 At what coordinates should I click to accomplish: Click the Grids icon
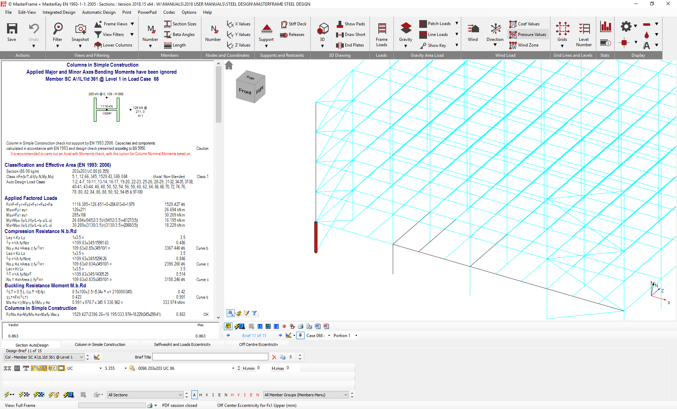tap(563, 29)
